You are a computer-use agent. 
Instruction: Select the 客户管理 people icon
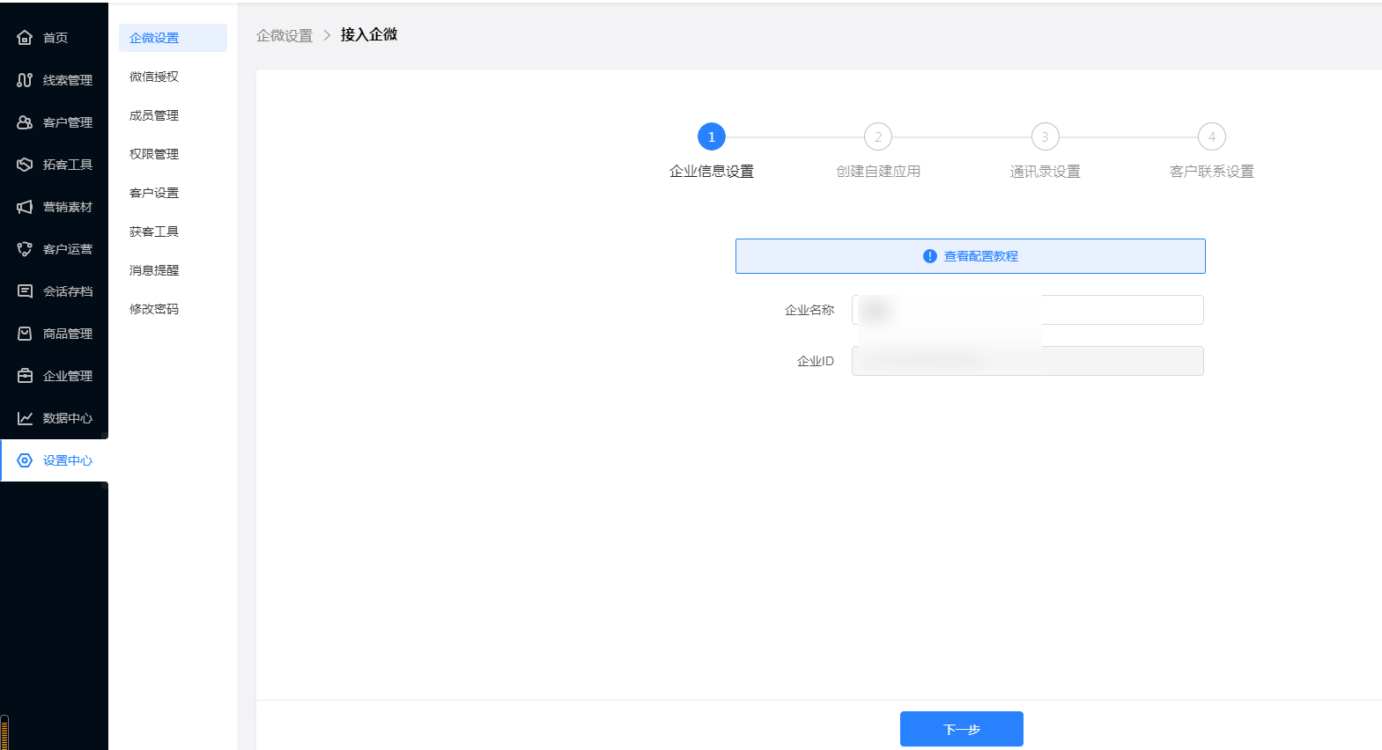click(25, 122)
